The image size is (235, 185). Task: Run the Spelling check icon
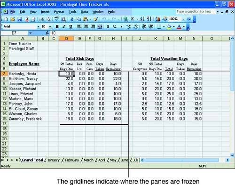56,19
